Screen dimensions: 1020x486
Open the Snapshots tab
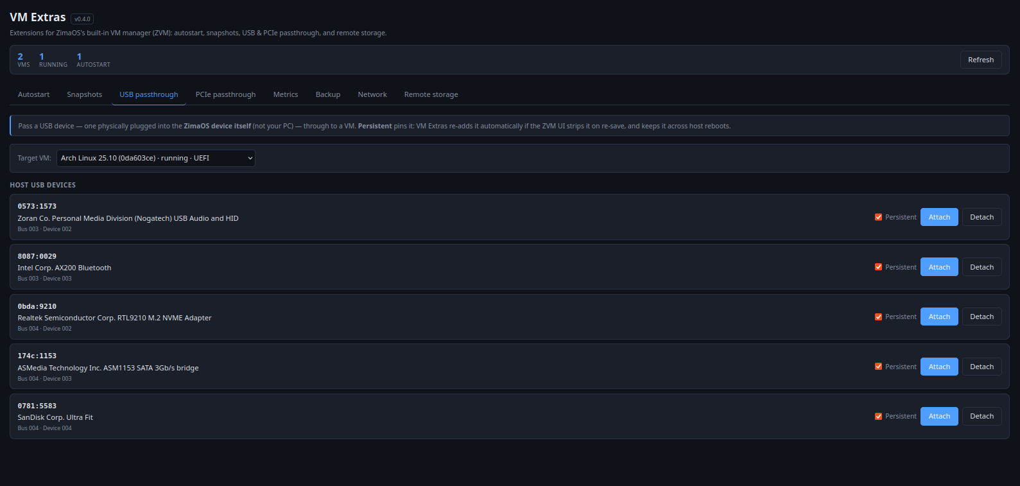[85, 94]
